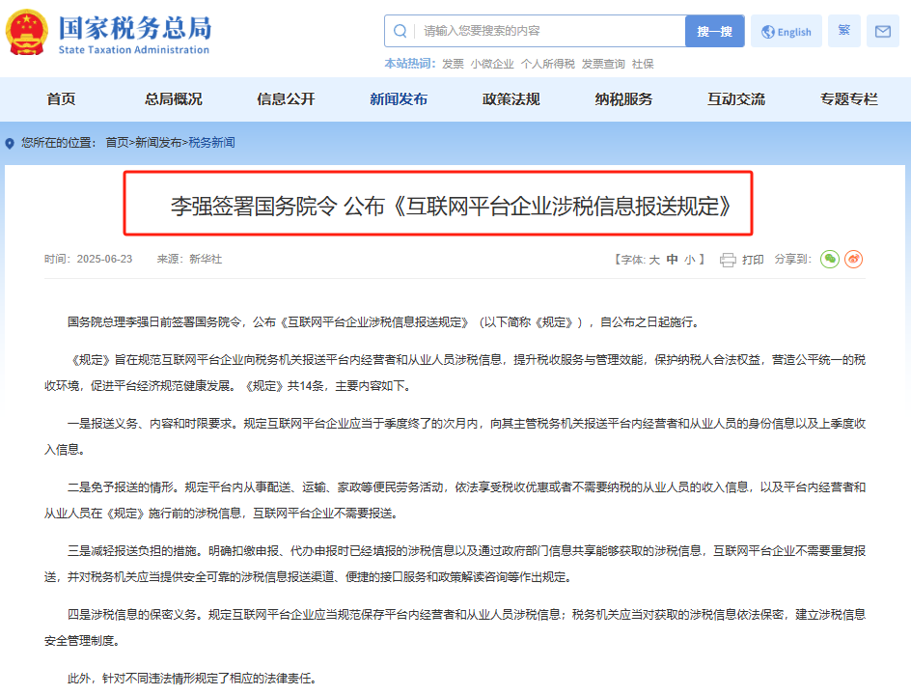The height and width of the screenshot is (695, 911).
Task: Switch to traditional Chinese with 繁 button
Action: tap(843, 30)
